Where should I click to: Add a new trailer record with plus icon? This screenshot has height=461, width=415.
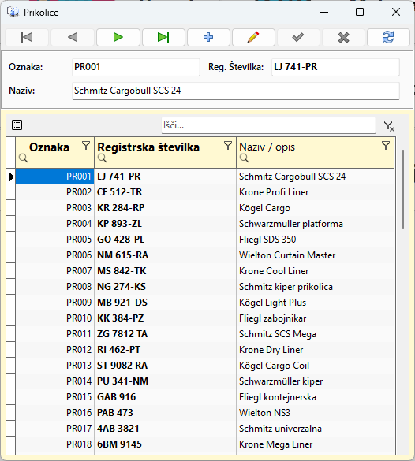(x=208, y=37)
